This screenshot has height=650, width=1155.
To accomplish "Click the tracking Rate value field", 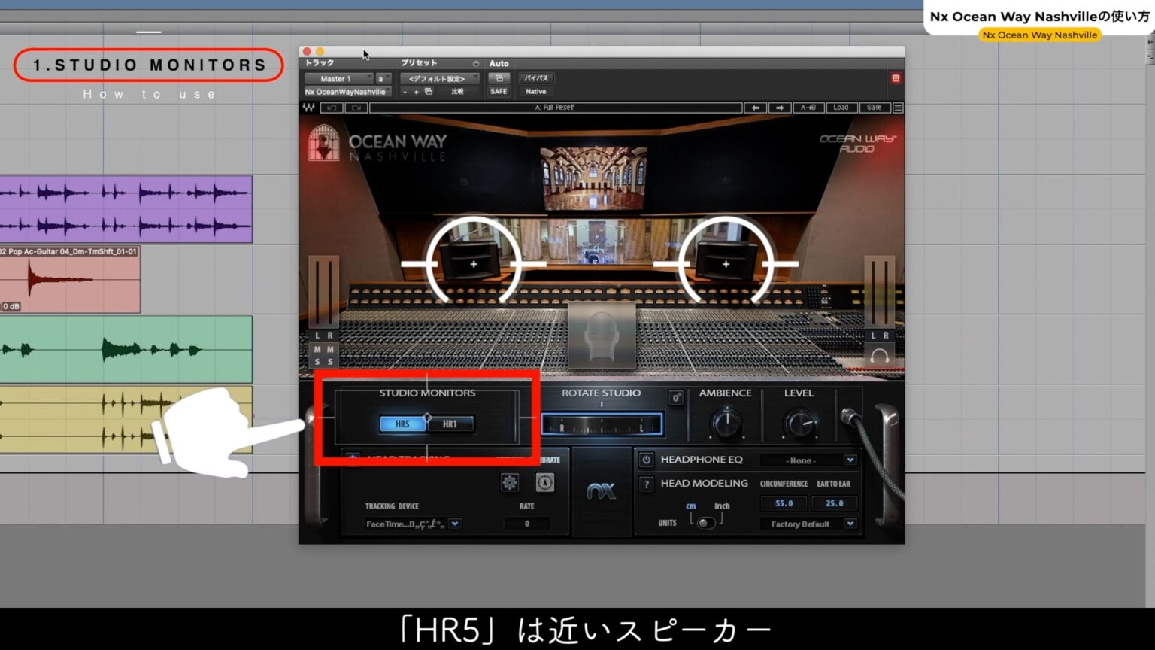I will [x=526, y=524].
